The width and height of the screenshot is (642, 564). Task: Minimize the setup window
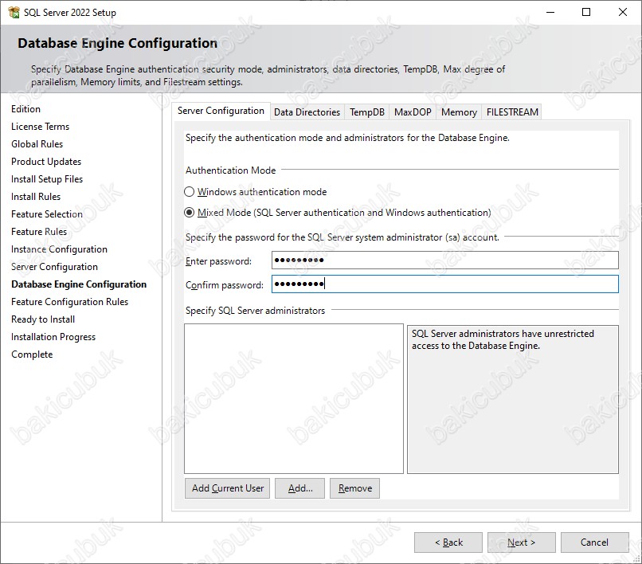pos(550,12)
